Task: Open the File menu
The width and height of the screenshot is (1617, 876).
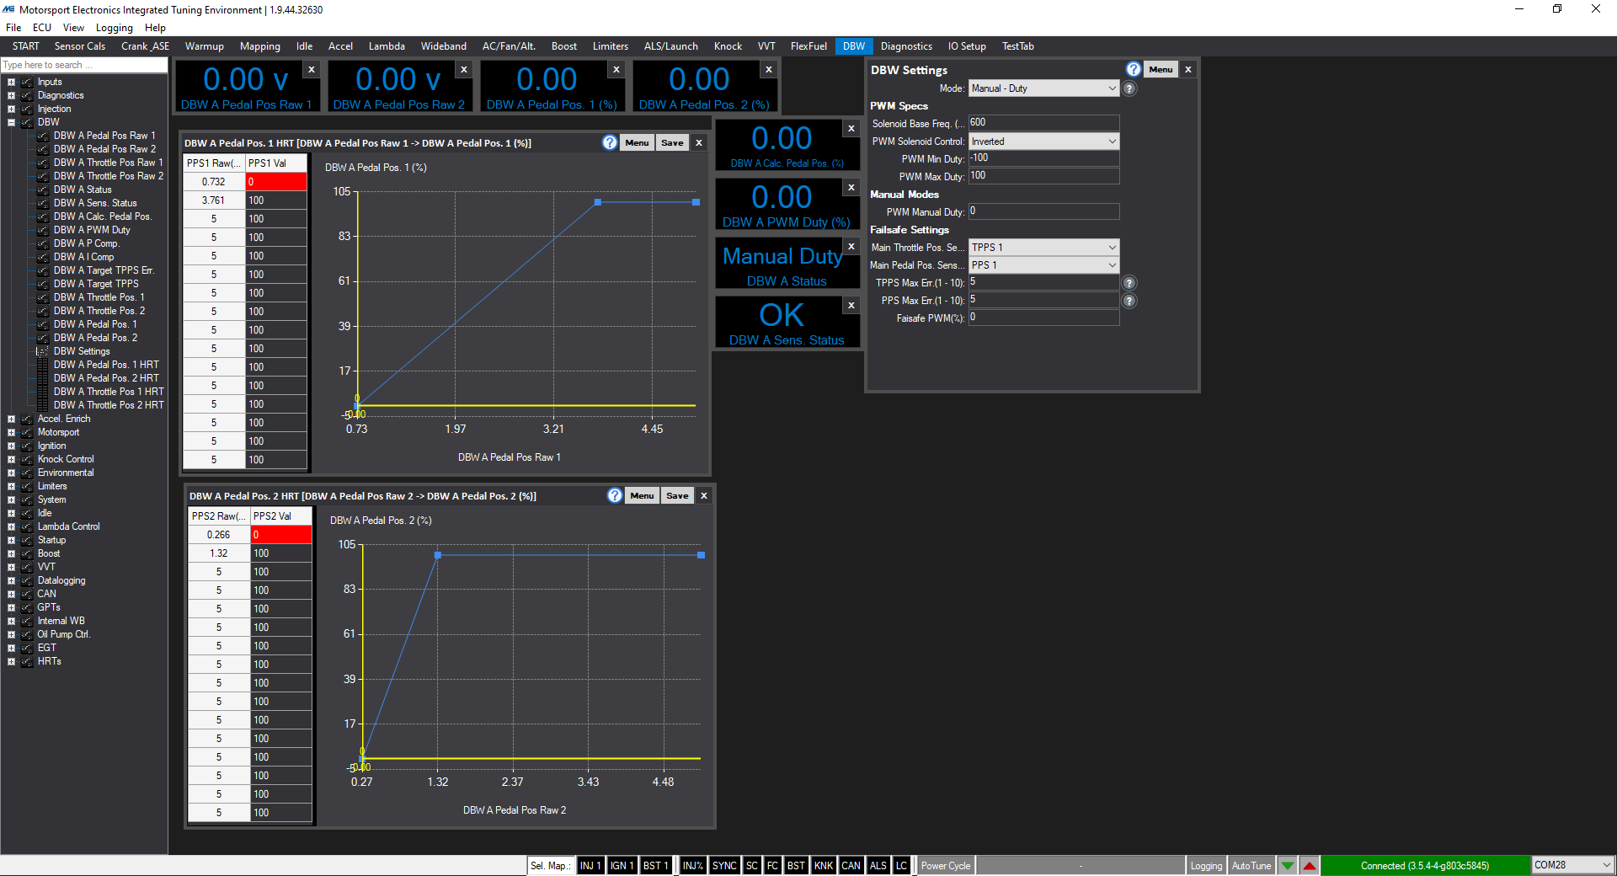Action: click(x=13, y=28)
